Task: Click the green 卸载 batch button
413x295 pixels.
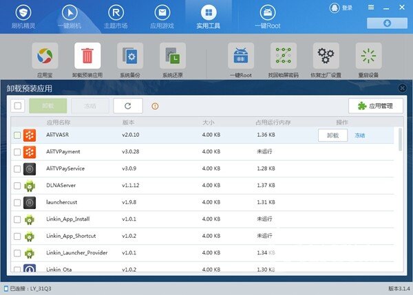Action: (x=48, y=106)
